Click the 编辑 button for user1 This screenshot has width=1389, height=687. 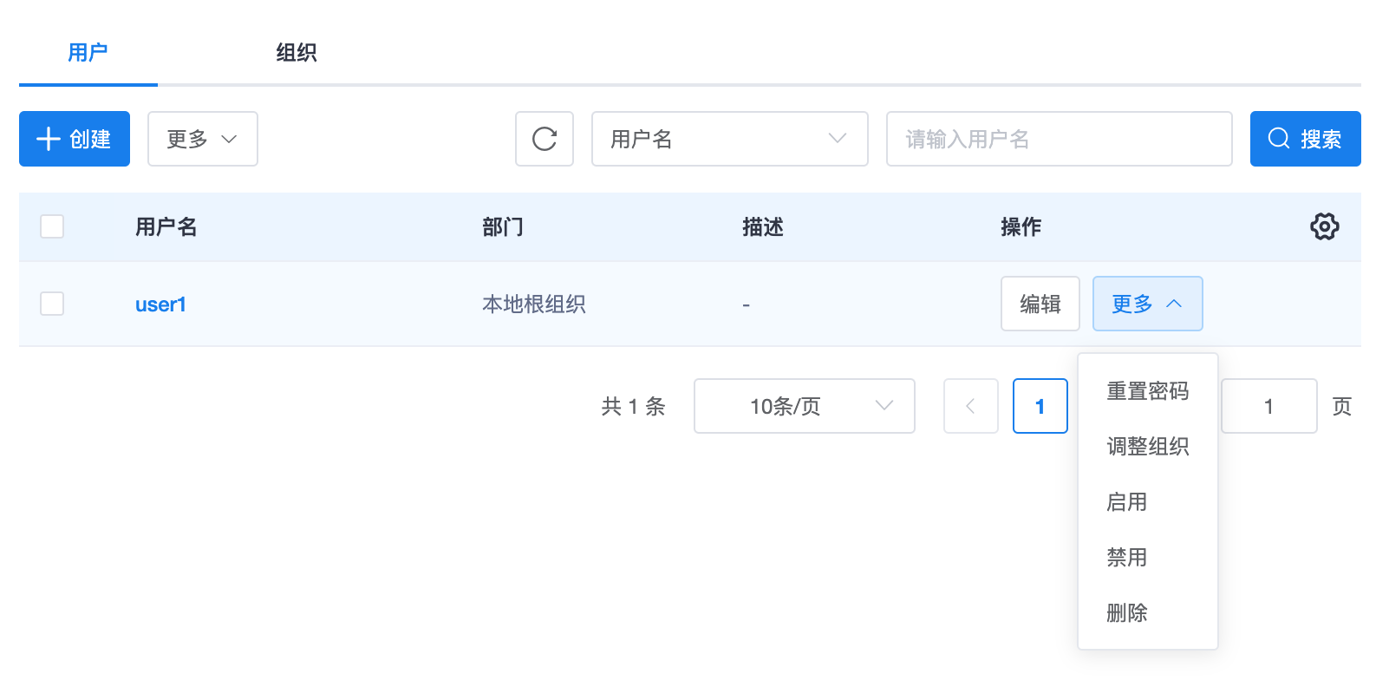pyautogui.click(x=1040, y=304)
